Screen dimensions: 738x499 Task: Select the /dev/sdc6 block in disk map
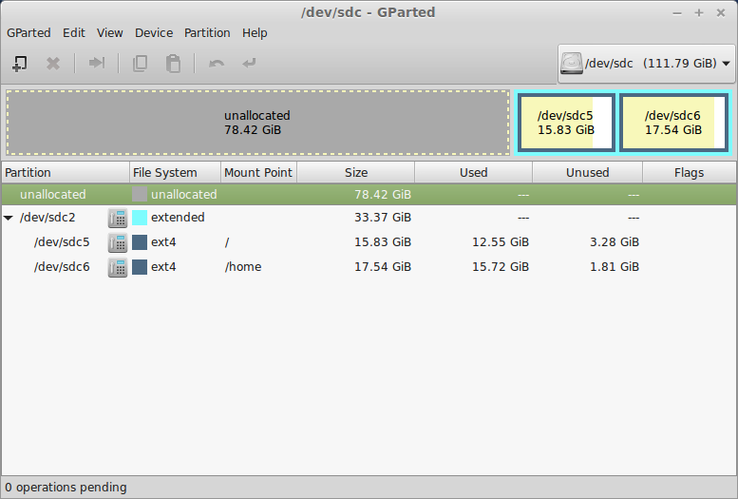click(x=672, y=123)
